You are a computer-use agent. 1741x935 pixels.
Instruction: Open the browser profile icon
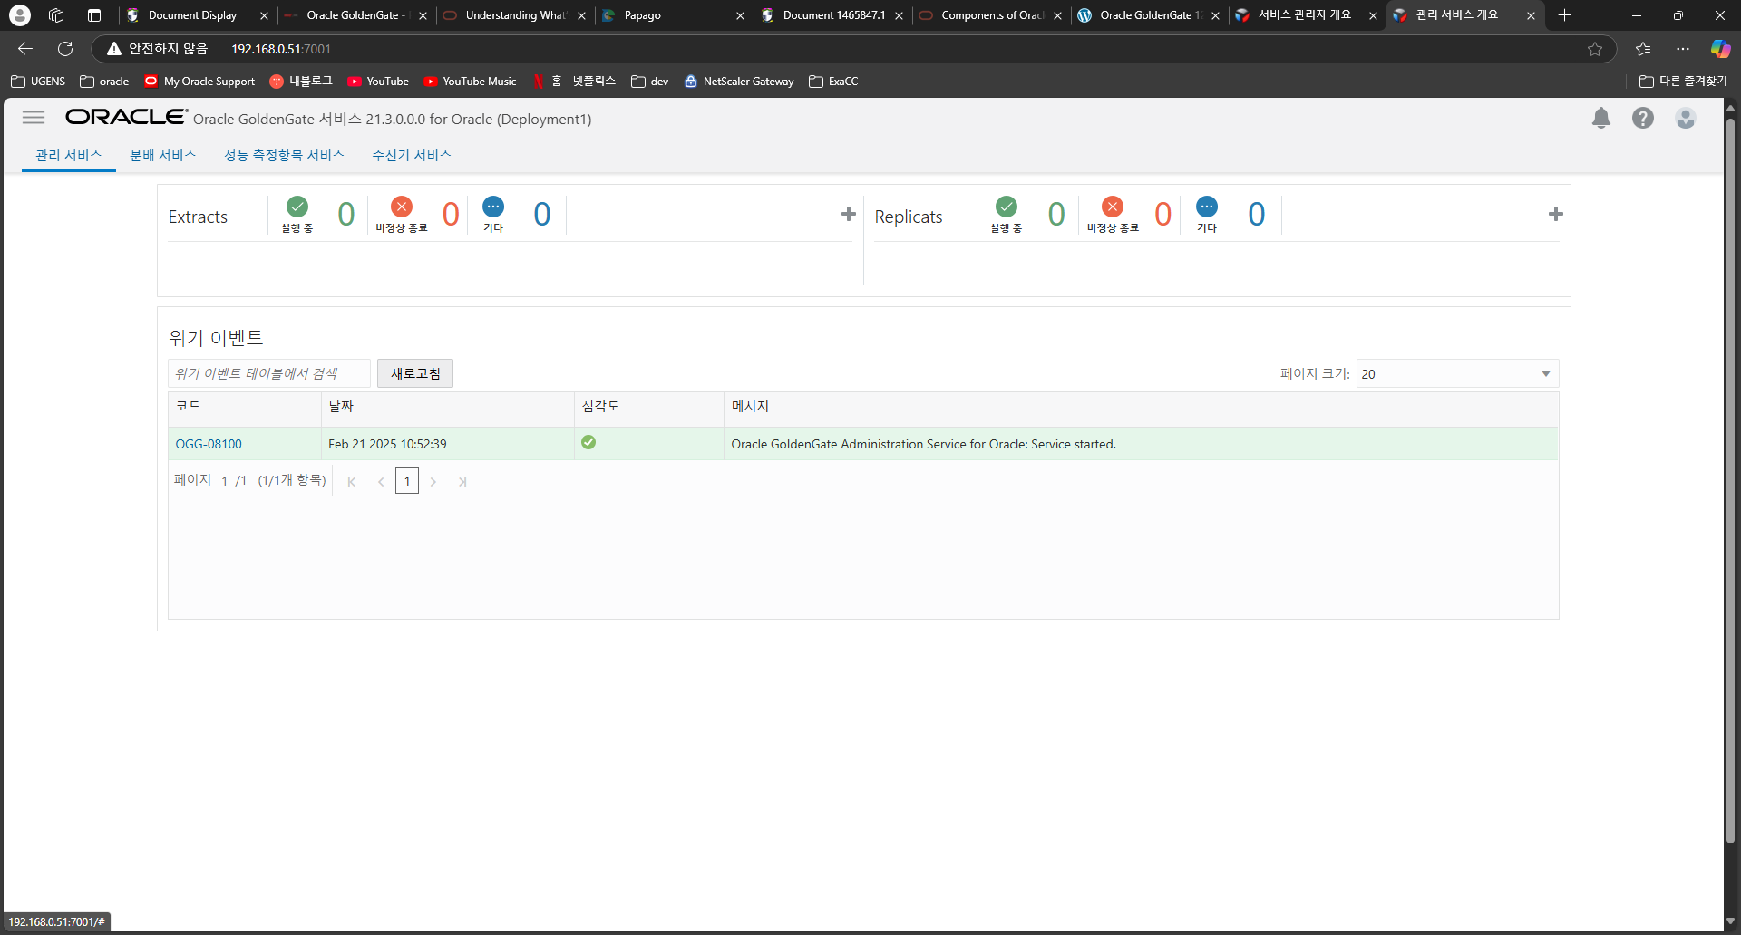[20, 15]
